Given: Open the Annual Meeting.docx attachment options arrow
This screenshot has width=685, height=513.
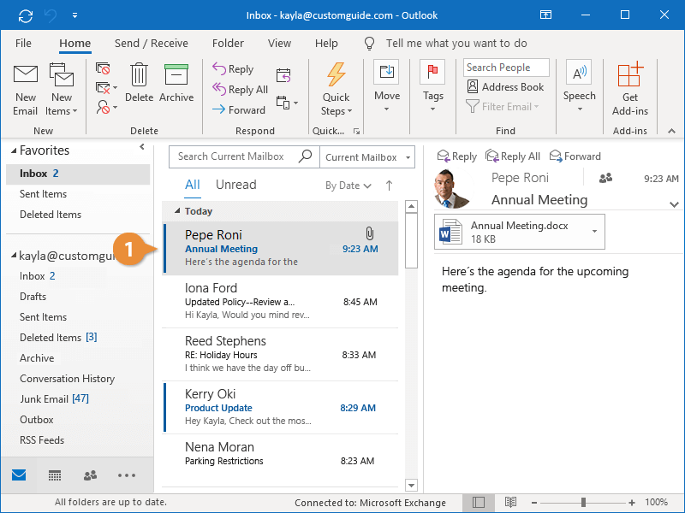Looking at the screenshot, I should [x=594, y=231].
